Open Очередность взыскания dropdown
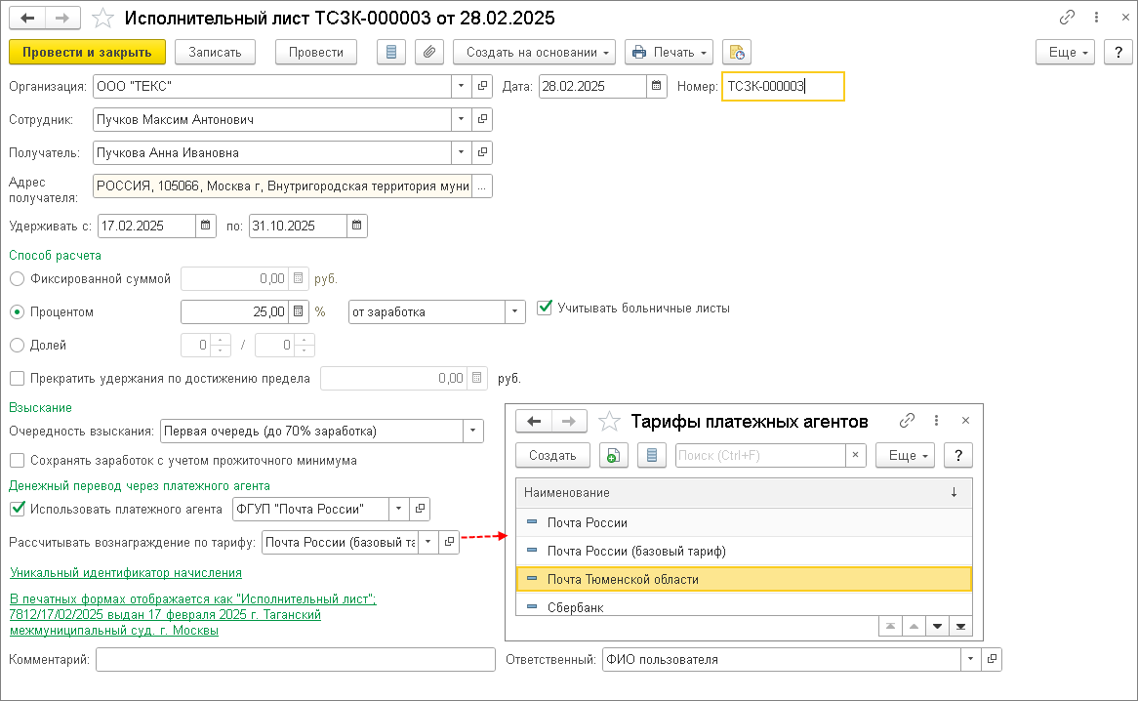 point(473,431)
